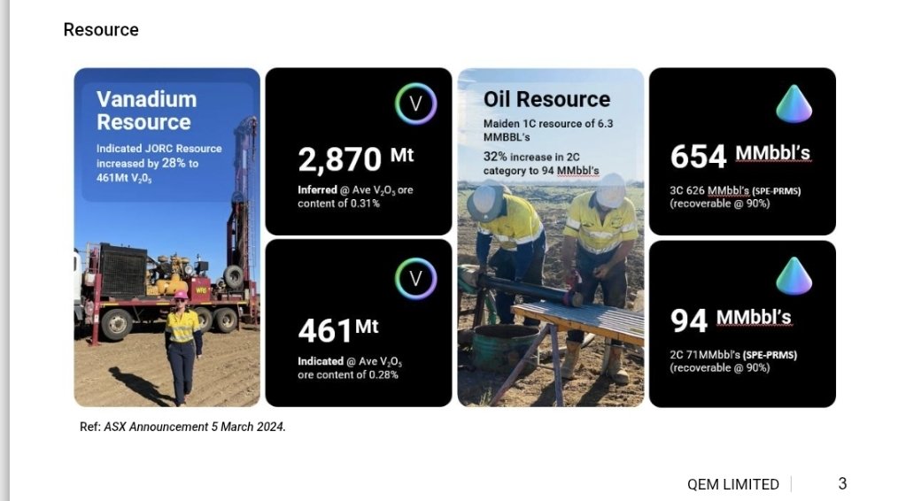Click the vanadium V icon on 2,870 Mt card
Viewport: 898px width, 501px height.
point(415,104)
